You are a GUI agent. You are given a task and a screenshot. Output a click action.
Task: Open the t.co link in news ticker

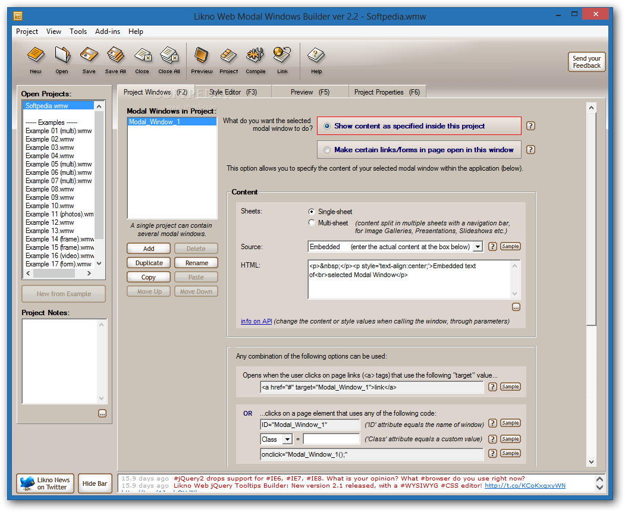coord(525,486)
